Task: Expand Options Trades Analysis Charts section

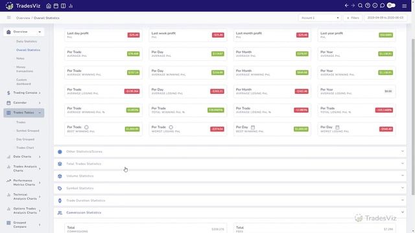Action: 24,210
